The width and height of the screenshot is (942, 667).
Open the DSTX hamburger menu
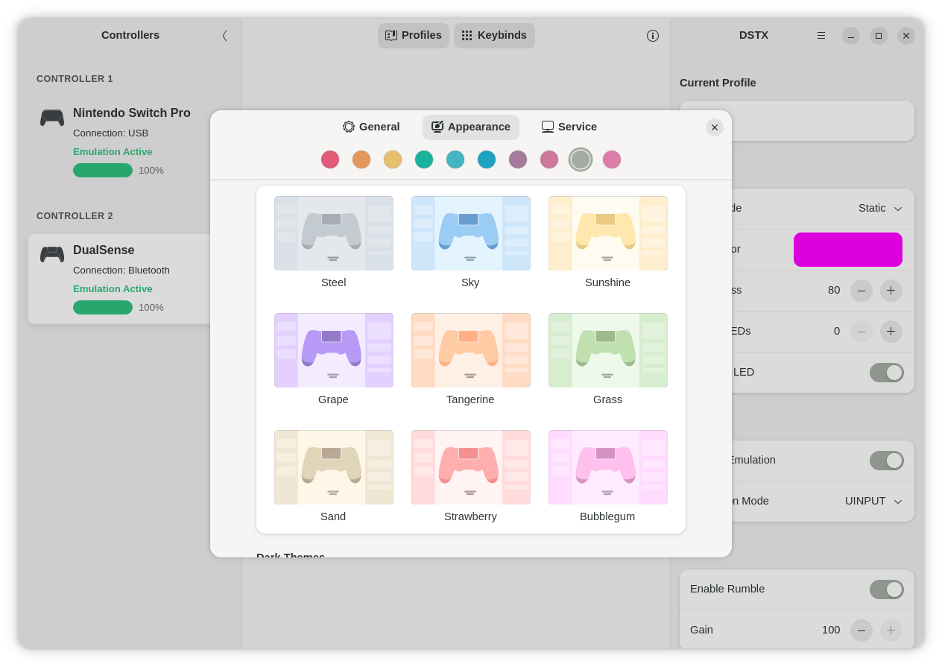pyautogui.click(x=821, y=36)
